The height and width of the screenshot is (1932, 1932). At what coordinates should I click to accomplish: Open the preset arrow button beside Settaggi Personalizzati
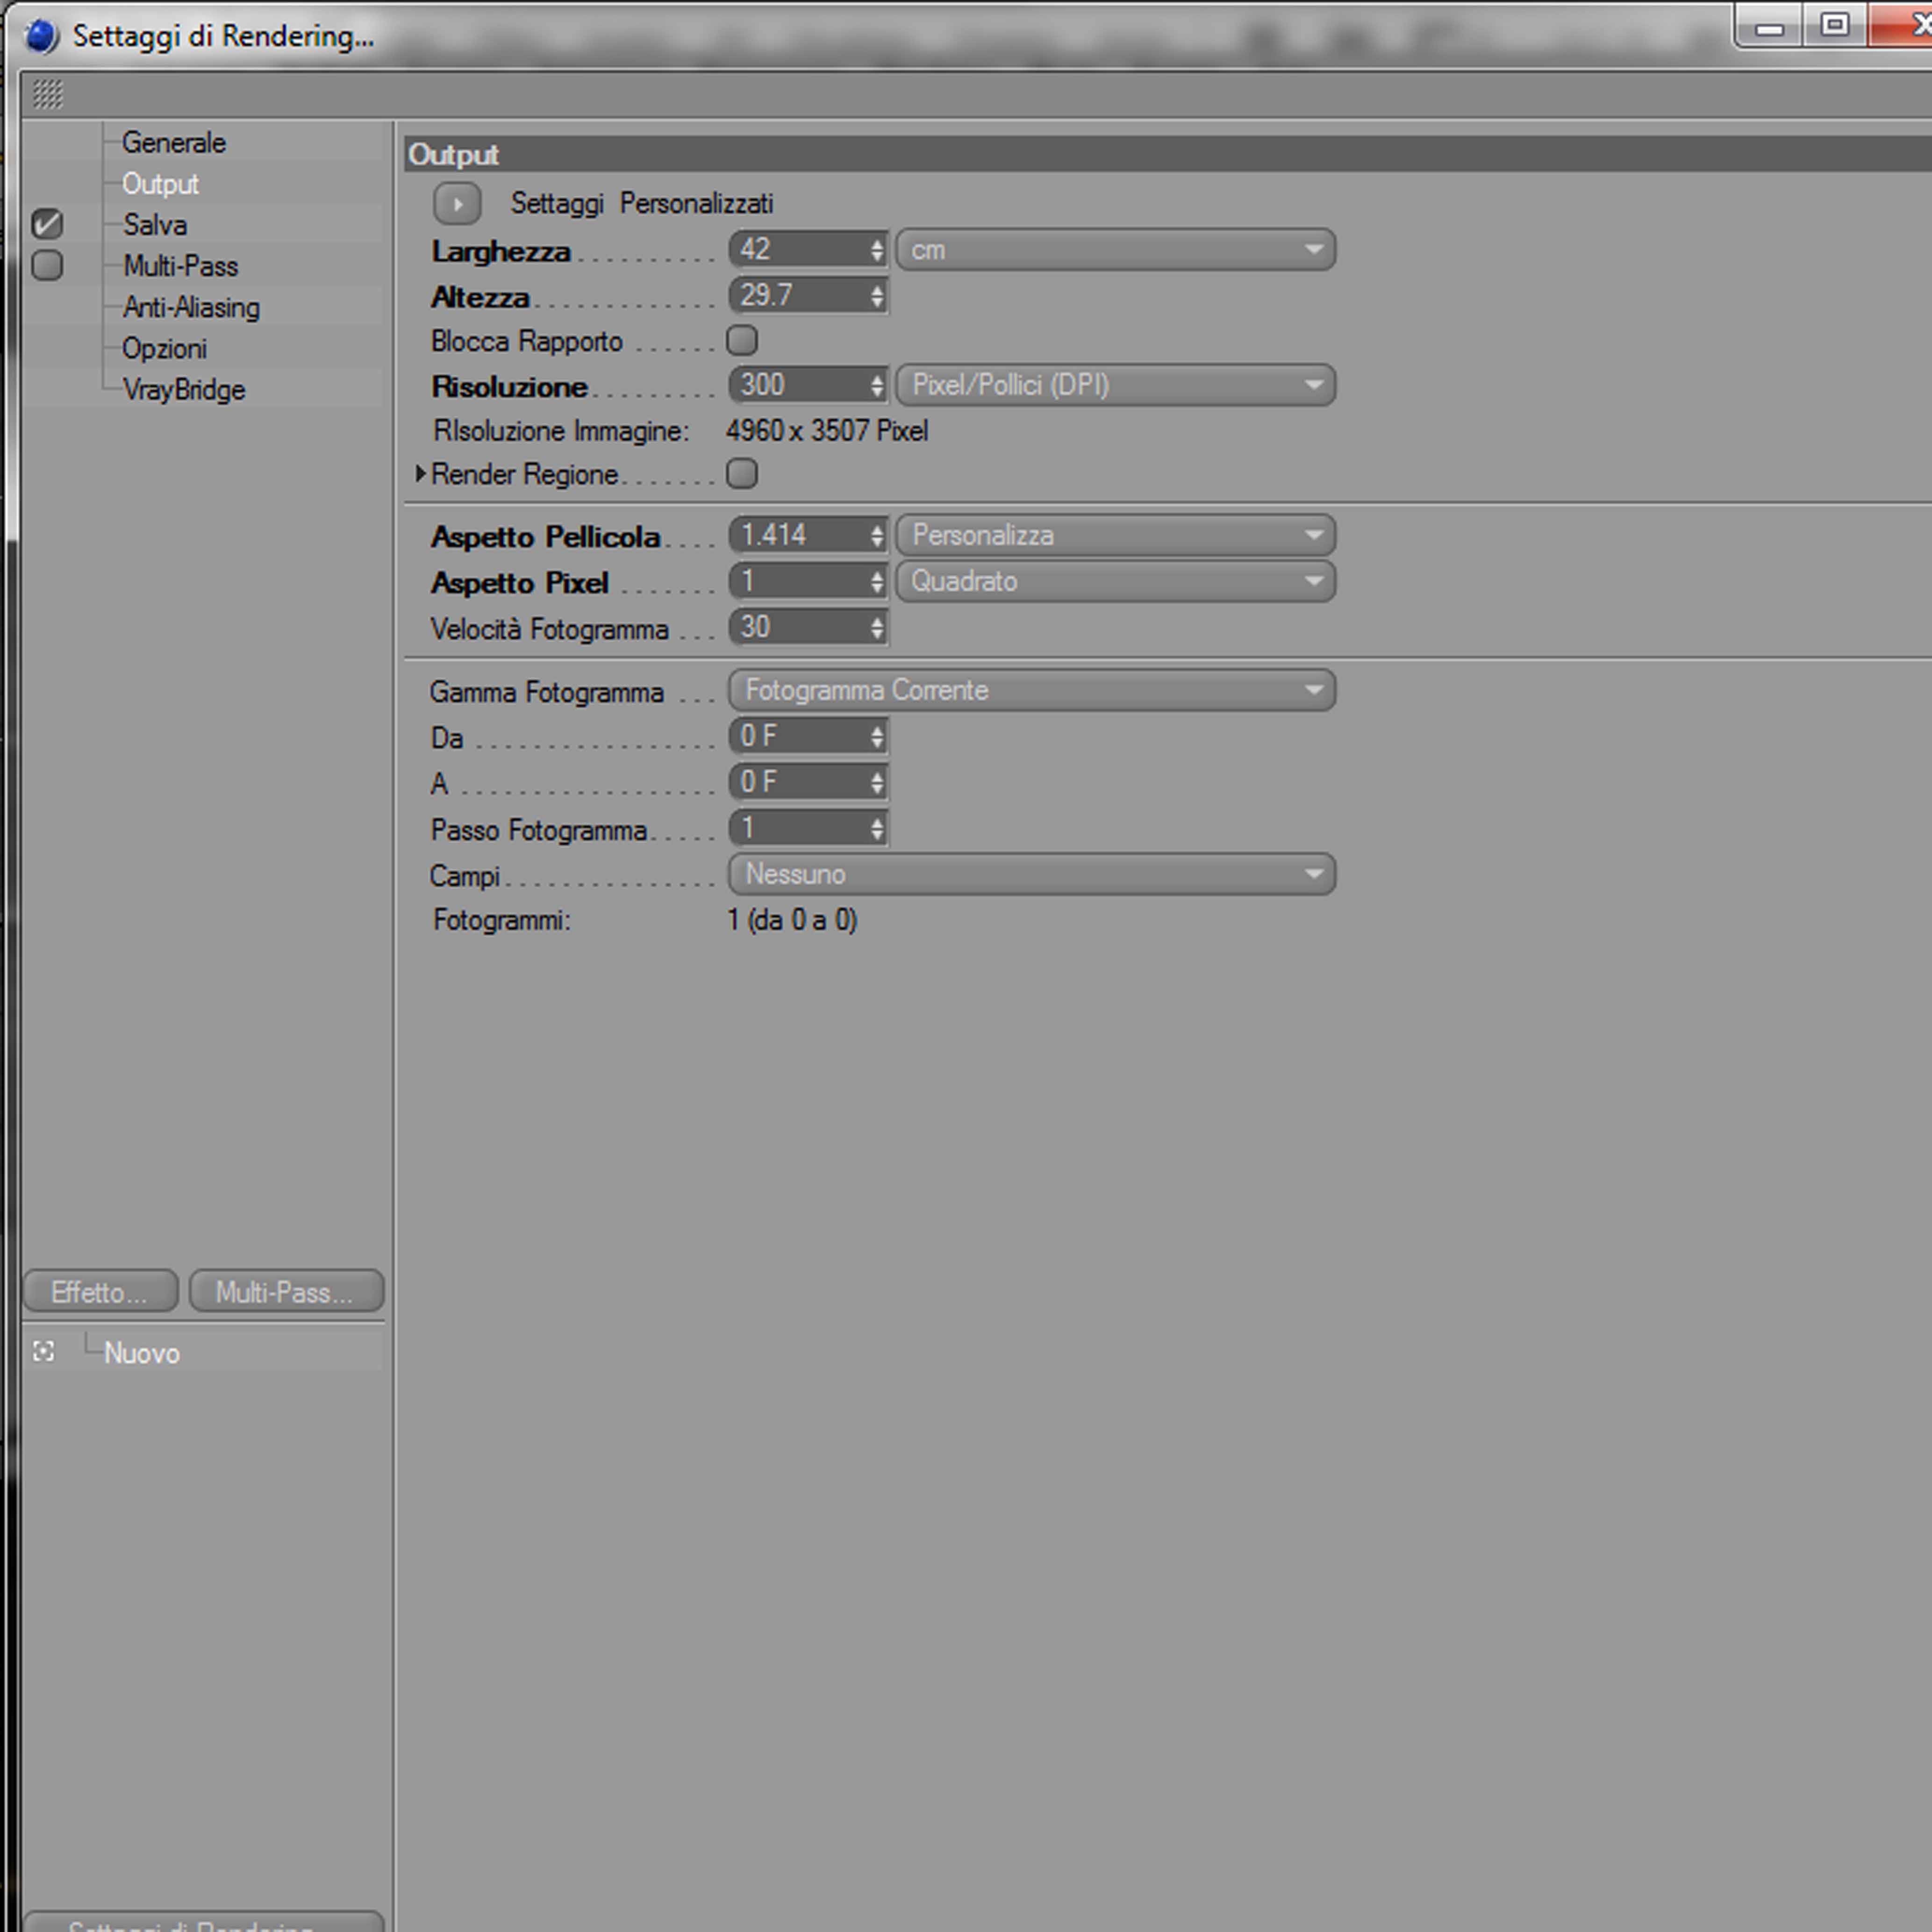pyautogui.click(x=457, y=204)
